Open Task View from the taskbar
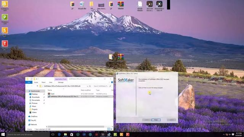 (x=53, y=134)
